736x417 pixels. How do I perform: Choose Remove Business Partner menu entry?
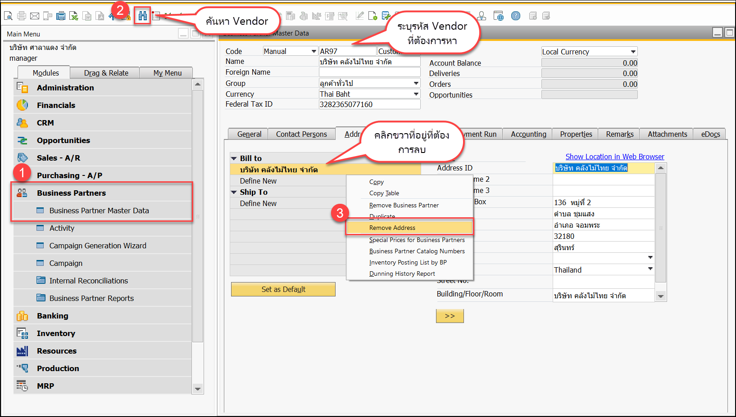[410, 205]
